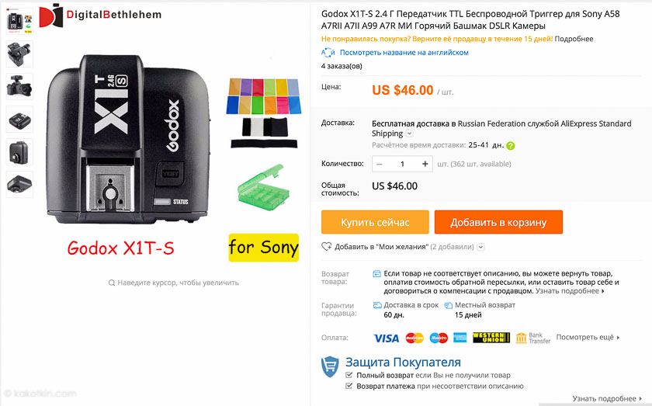
Task: Open the wishlist dropdown arrow
Action: (x=480, y=247)
